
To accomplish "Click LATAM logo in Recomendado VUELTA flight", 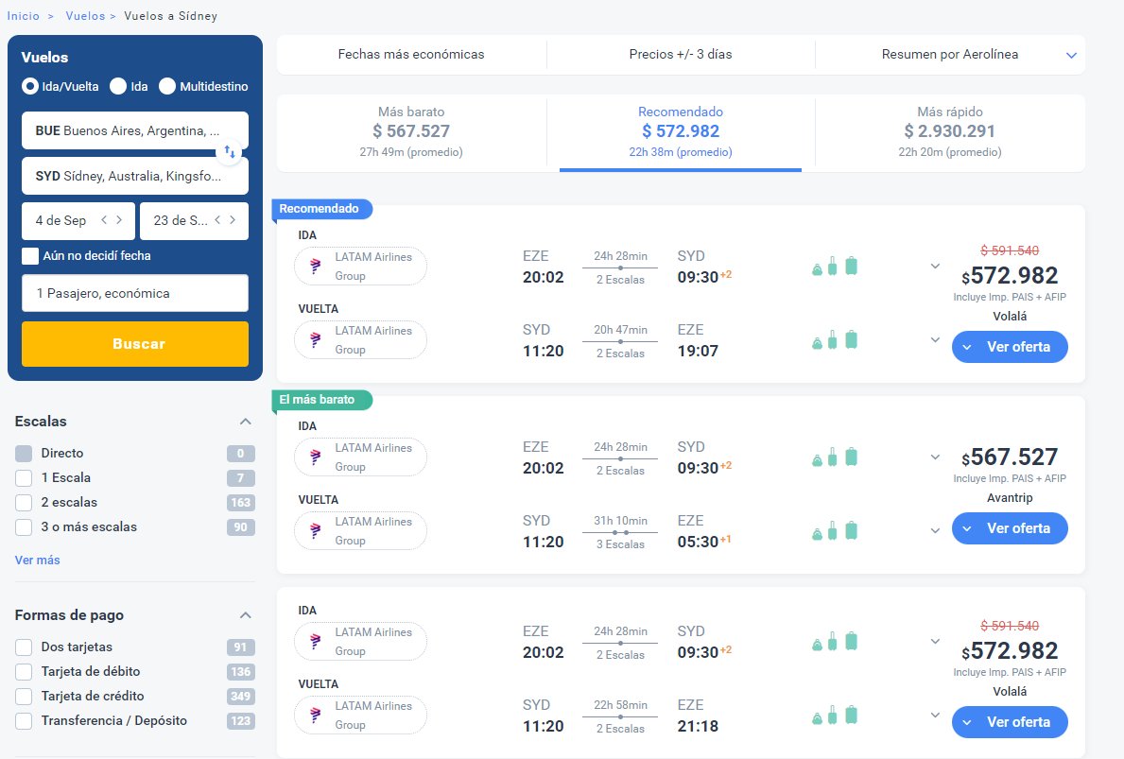I will tap(316, 339).
